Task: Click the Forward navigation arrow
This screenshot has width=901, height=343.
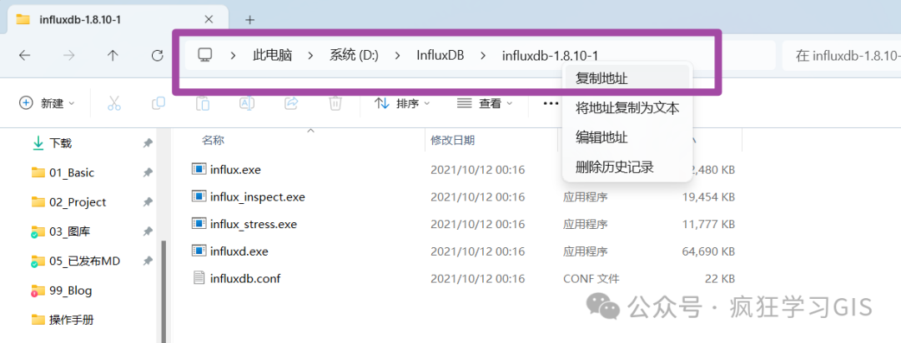Action: click(69, 55)
